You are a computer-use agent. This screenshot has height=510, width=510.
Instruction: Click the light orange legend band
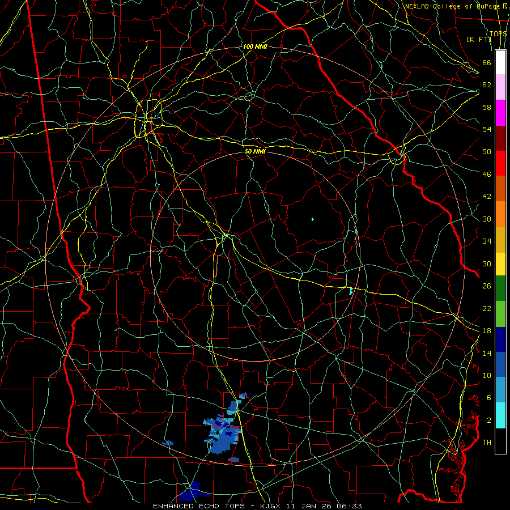pyautogui.click(x=500, y=214)
